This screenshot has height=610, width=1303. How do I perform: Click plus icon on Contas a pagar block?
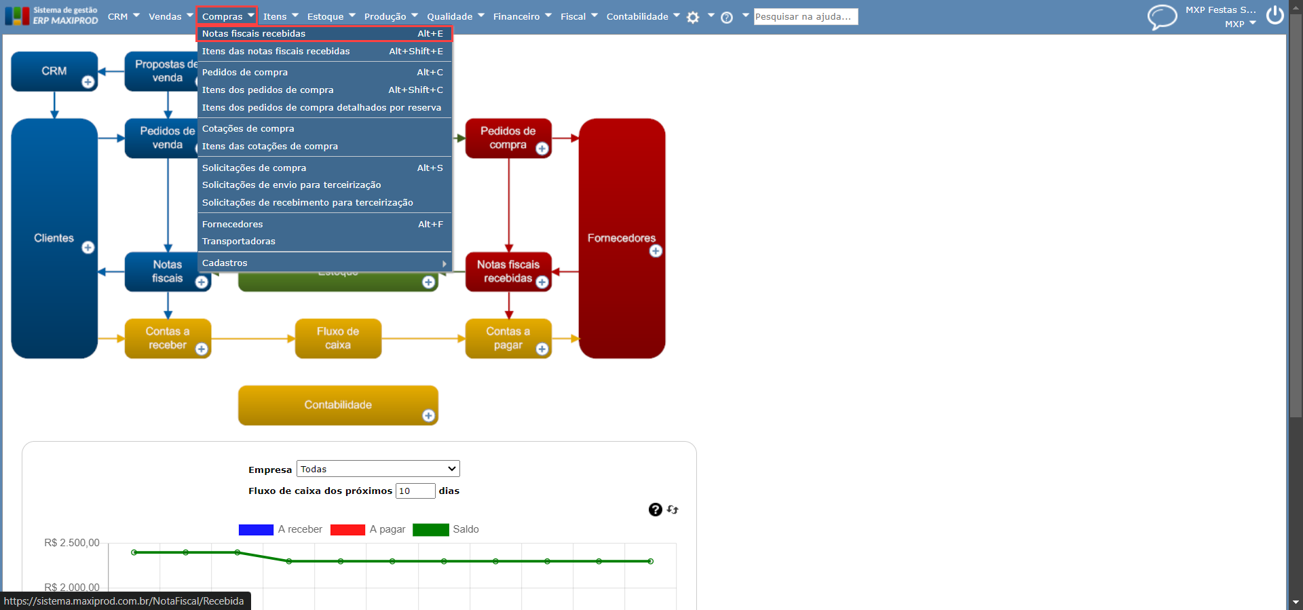coord(542,349)
